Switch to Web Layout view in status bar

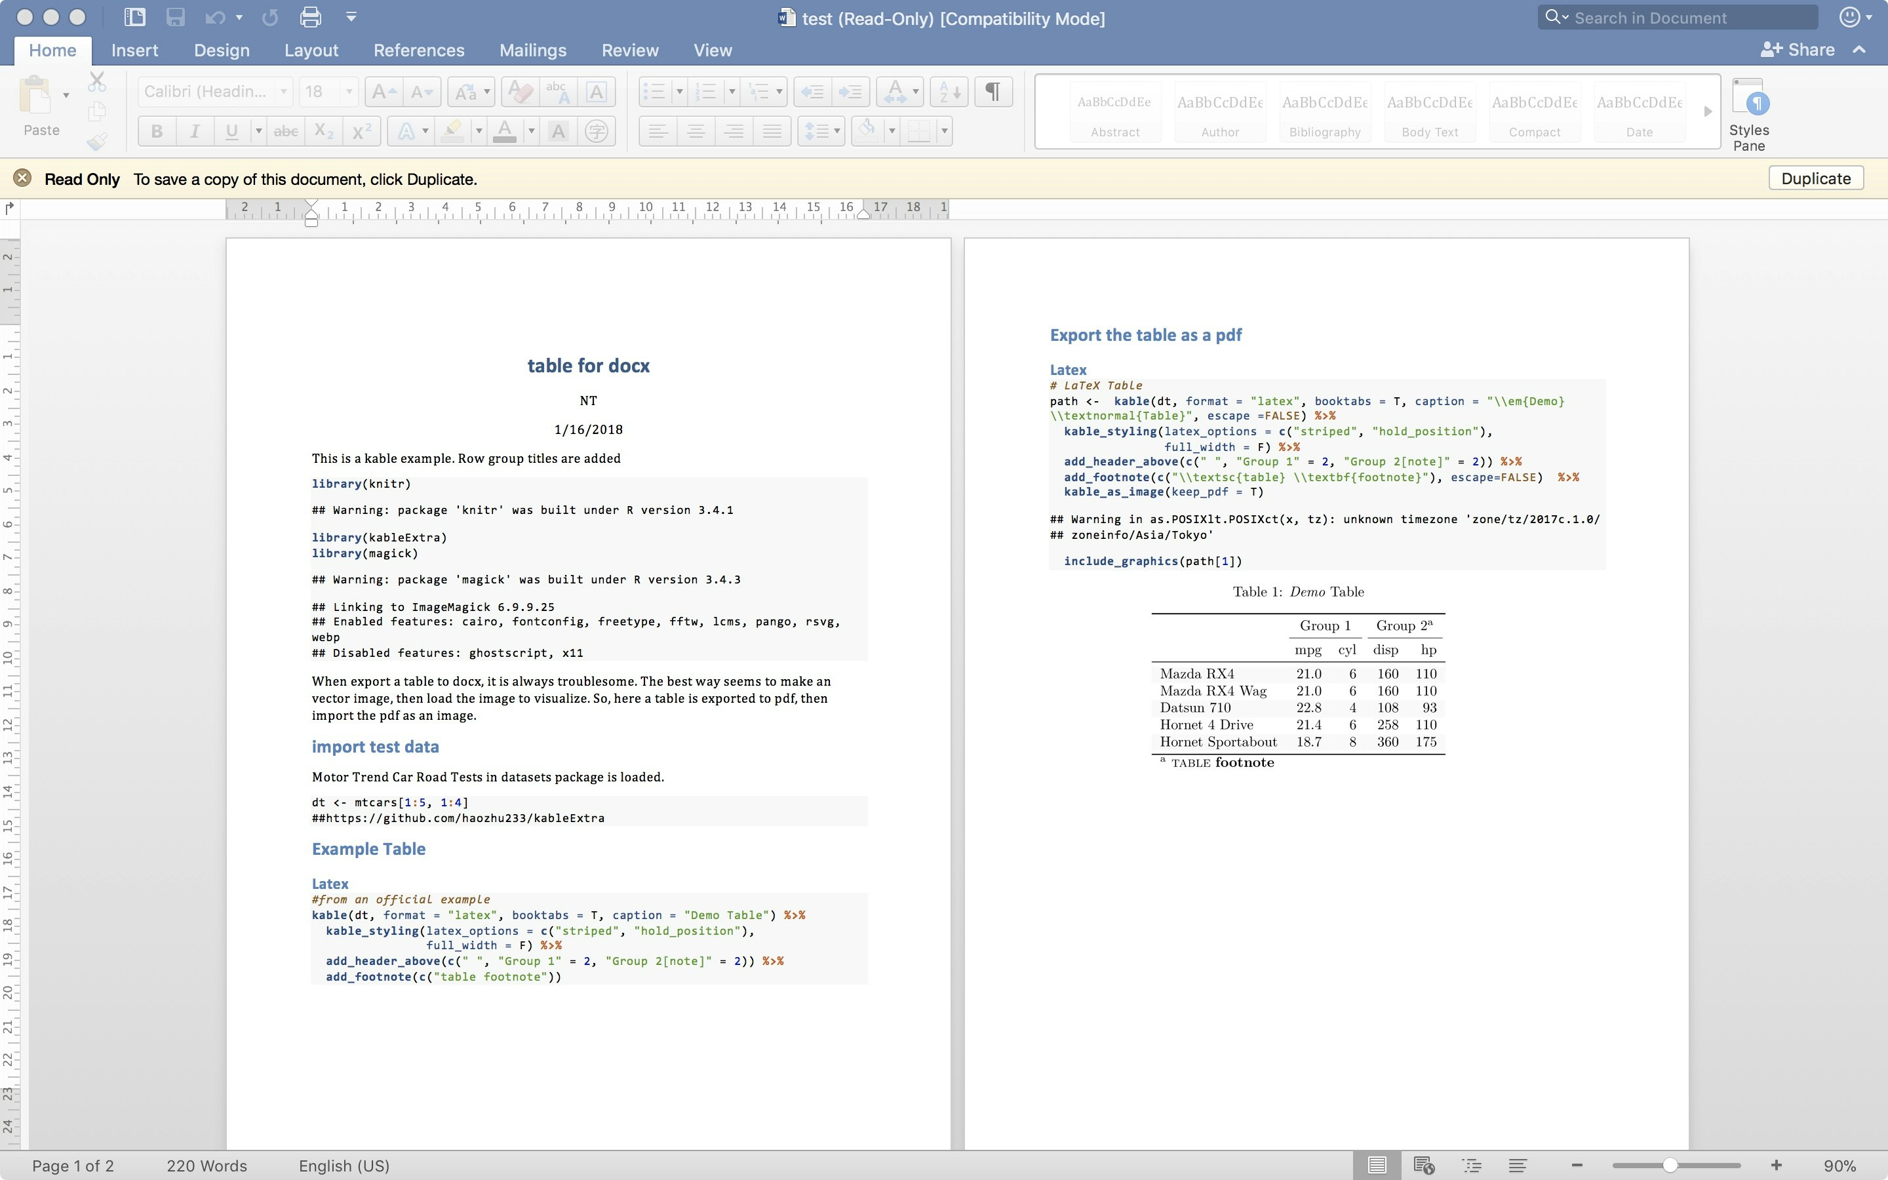coord(1424,1165)
